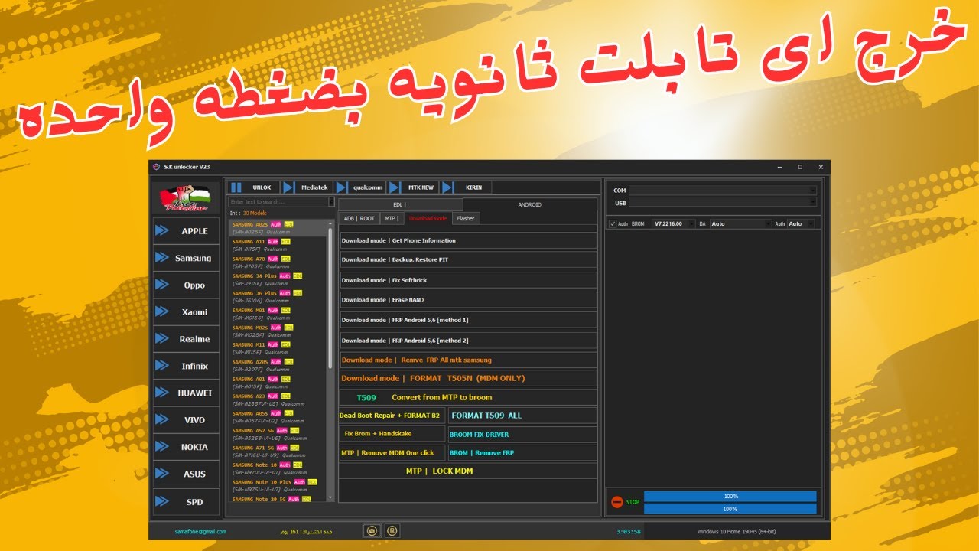Open the Xaomi brand section
979x551 pixels.
click(186, 311)
